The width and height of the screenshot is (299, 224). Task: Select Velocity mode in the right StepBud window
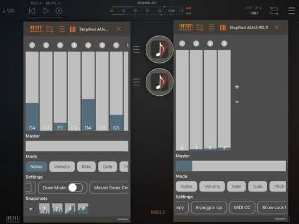coord(212,187)
